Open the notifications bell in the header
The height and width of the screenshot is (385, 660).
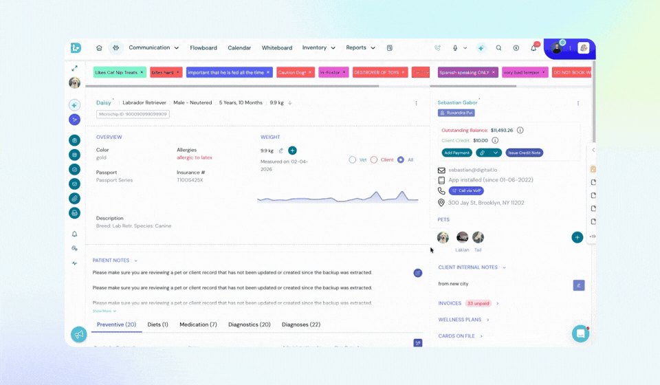click(533, 48)
